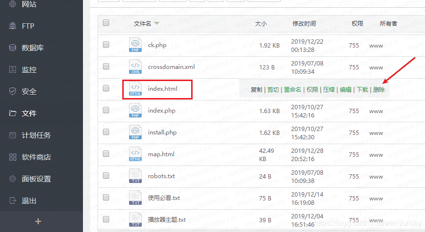
Task: Click the XML file icon for crossdomain.xml
Action: point(135,66)
